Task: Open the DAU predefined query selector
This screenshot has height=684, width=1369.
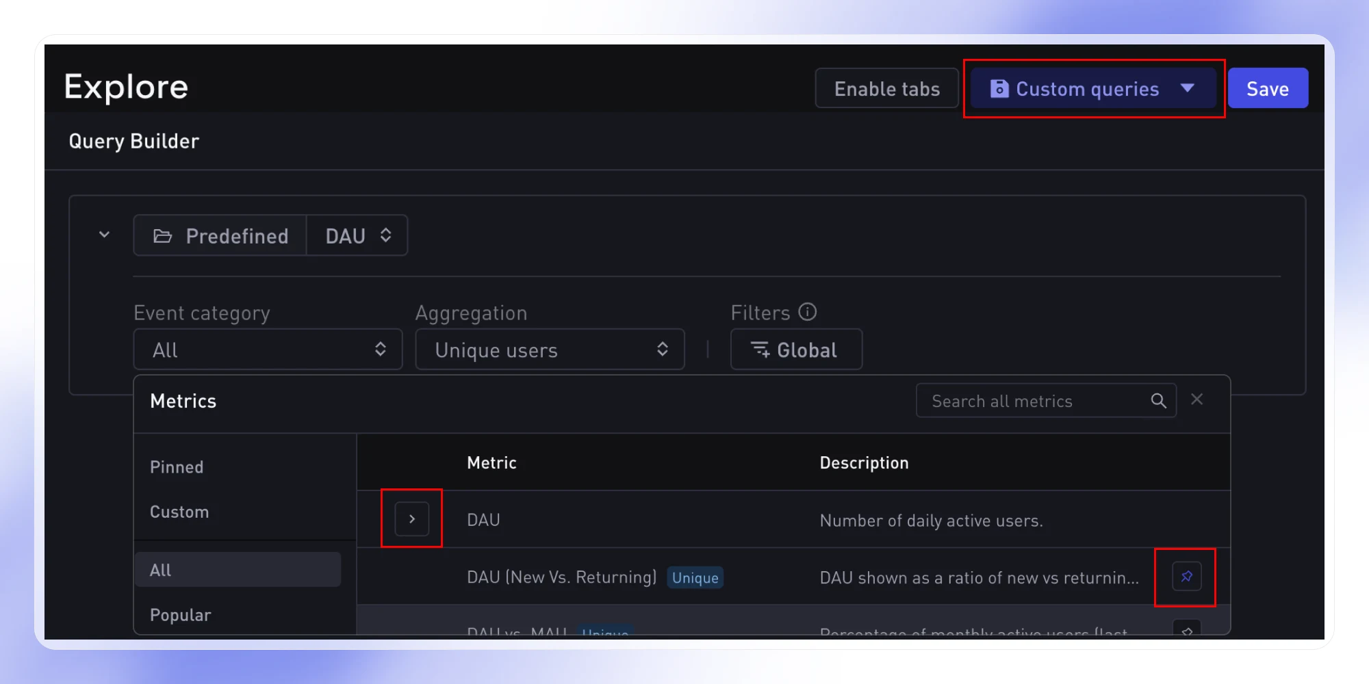Action: 356,235
